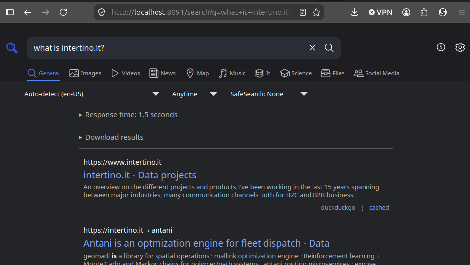470x265 pixels.
Task: Open the intertino.it - Data projects result
Action: pyautogui.click(x=140, y=176)
